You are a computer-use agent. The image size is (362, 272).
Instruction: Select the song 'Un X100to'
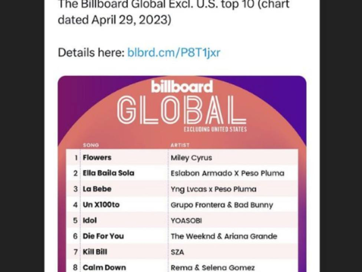[101, 205]
